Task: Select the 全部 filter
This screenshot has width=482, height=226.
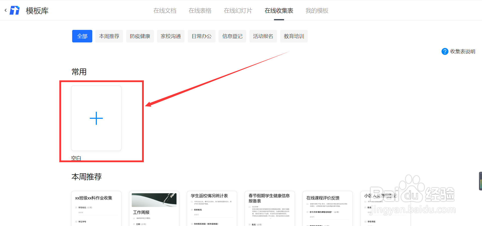Action: [x=82, y=36]
